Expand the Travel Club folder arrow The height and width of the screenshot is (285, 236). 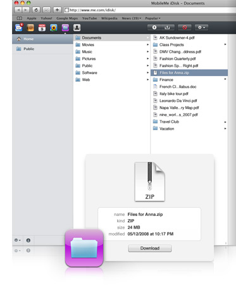point(225,122)
